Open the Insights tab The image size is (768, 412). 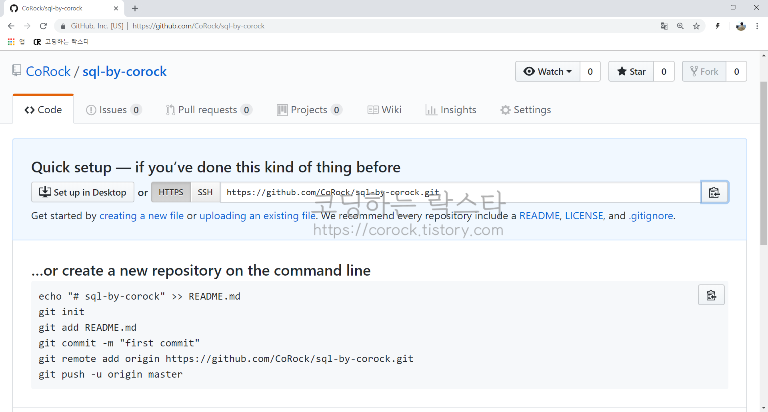(451, 110)
